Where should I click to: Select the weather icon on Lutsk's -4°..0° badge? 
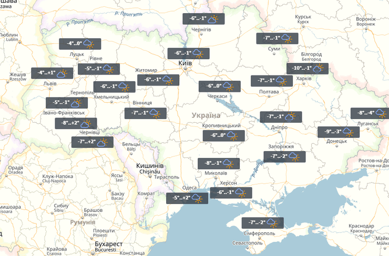pos(87,44)
